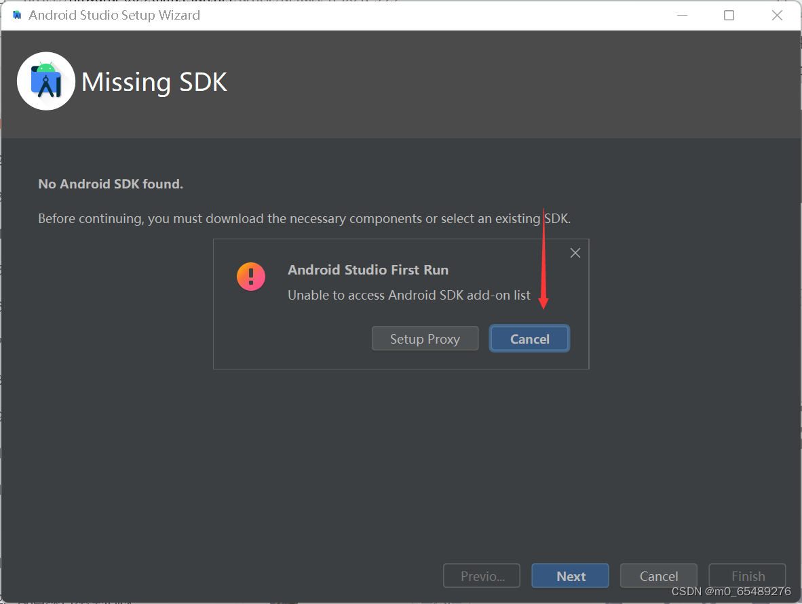
Task: Click the orange warning exclamation icon
Action: coord(251,277)
